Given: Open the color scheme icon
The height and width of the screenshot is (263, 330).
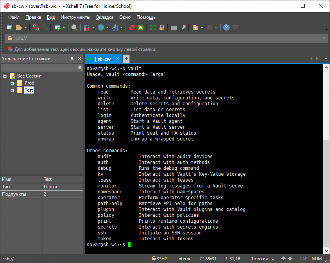Looking at the screenshot, I should pyautogui.click(x=86, y=27).
